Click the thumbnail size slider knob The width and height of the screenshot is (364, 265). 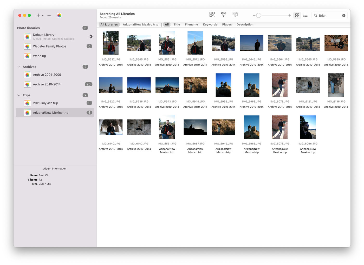click(x=258, y=15)
